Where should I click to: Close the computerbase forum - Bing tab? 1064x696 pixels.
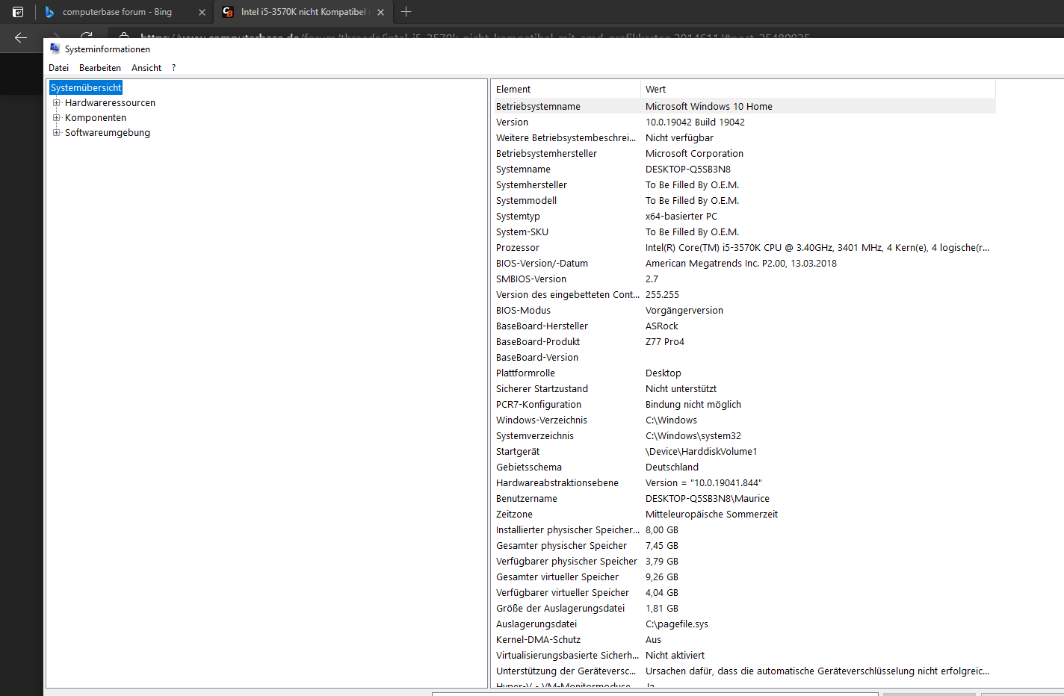(202, 12)
